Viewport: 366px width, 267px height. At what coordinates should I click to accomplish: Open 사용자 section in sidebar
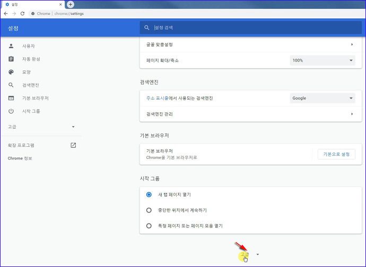(29, 46)
